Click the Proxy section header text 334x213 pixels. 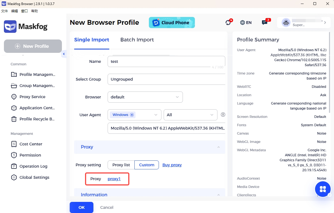(87, 147)
